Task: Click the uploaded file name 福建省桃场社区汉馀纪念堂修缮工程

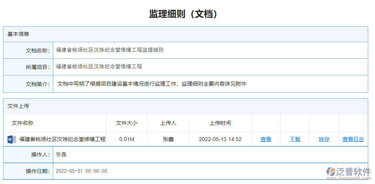Action: tap(62, 140)
